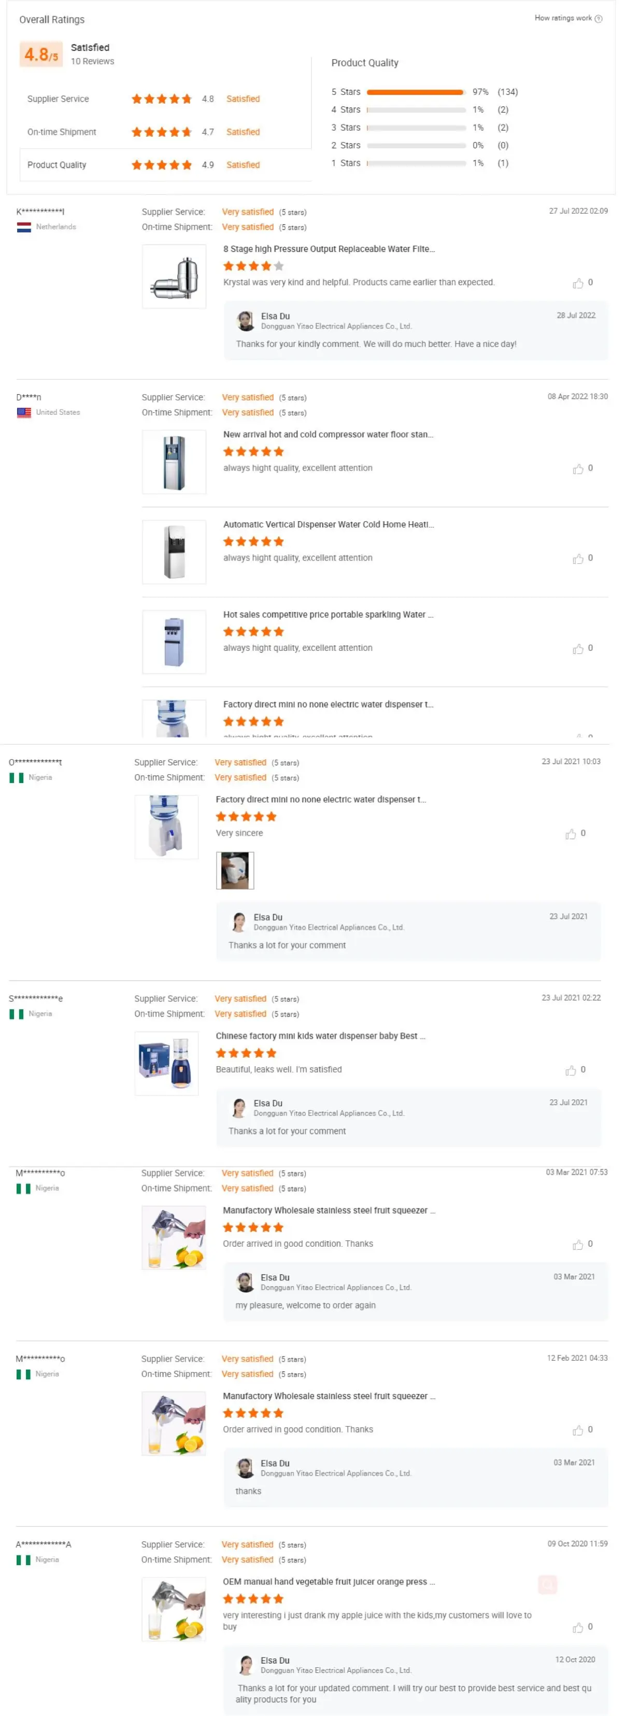Thumbs-up the portable sparkling water review
626x1716 pixels.
pos(577,649)
